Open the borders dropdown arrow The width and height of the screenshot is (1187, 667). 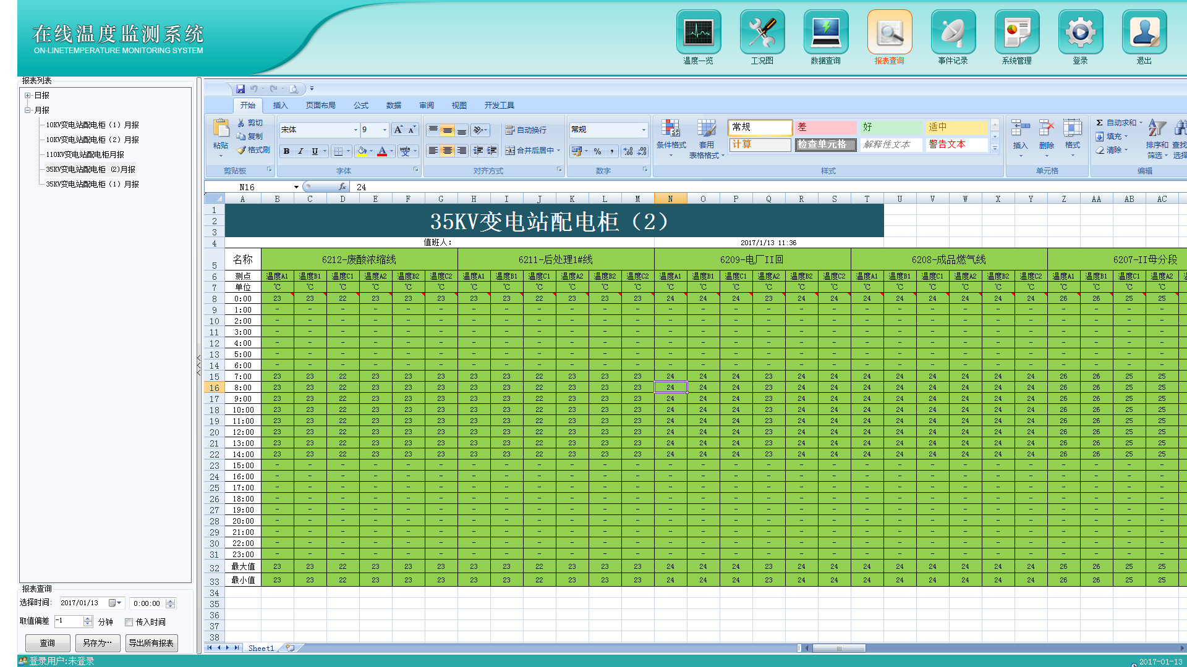point(348,151)
